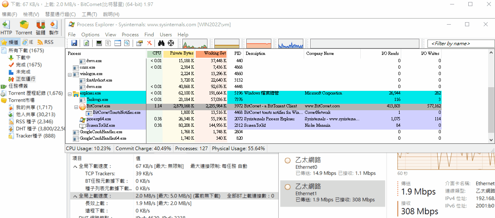
Task: Click the blue I/O history mini graph
Action: (x=291, y=44)
